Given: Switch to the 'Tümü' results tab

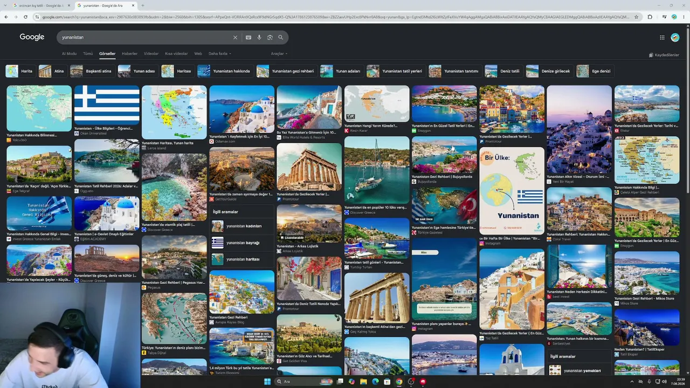Looking at the screenshot, I should pyautogui.click(x=88, y=54).
